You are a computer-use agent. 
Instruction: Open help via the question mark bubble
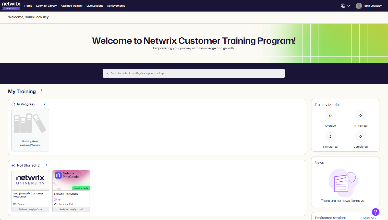tap(375, 212)
